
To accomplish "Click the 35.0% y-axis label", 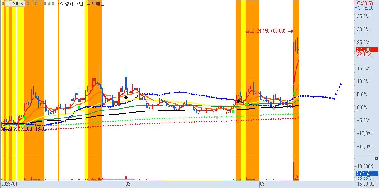I will [363, 16].
